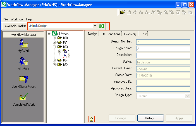Click the yellow padlock lock icon

click(x=91, y=120)
